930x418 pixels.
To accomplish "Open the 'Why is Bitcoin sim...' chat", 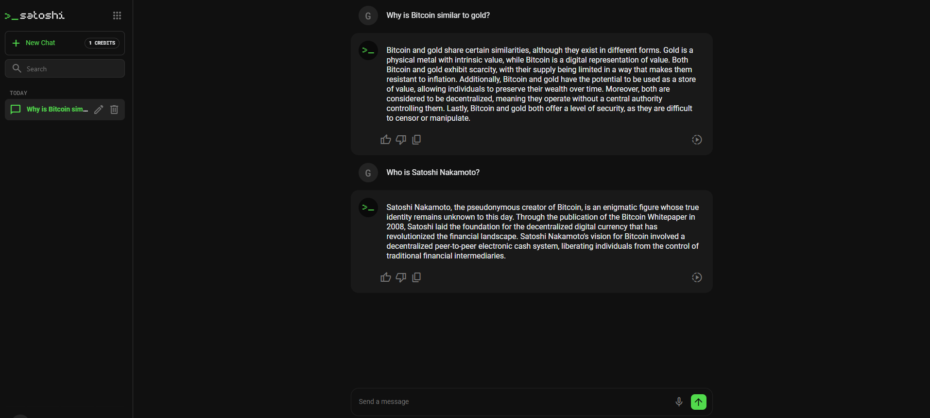I will pyautogui.click(x=57, y=110).
